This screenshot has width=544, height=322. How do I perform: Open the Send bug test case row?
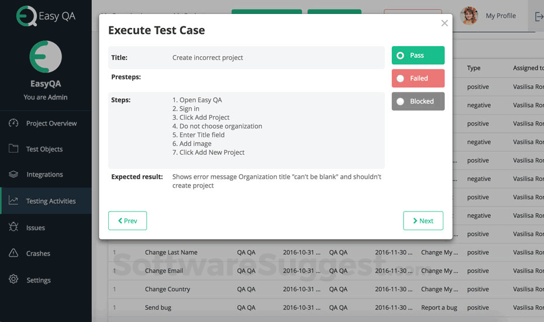coord(158,307)
